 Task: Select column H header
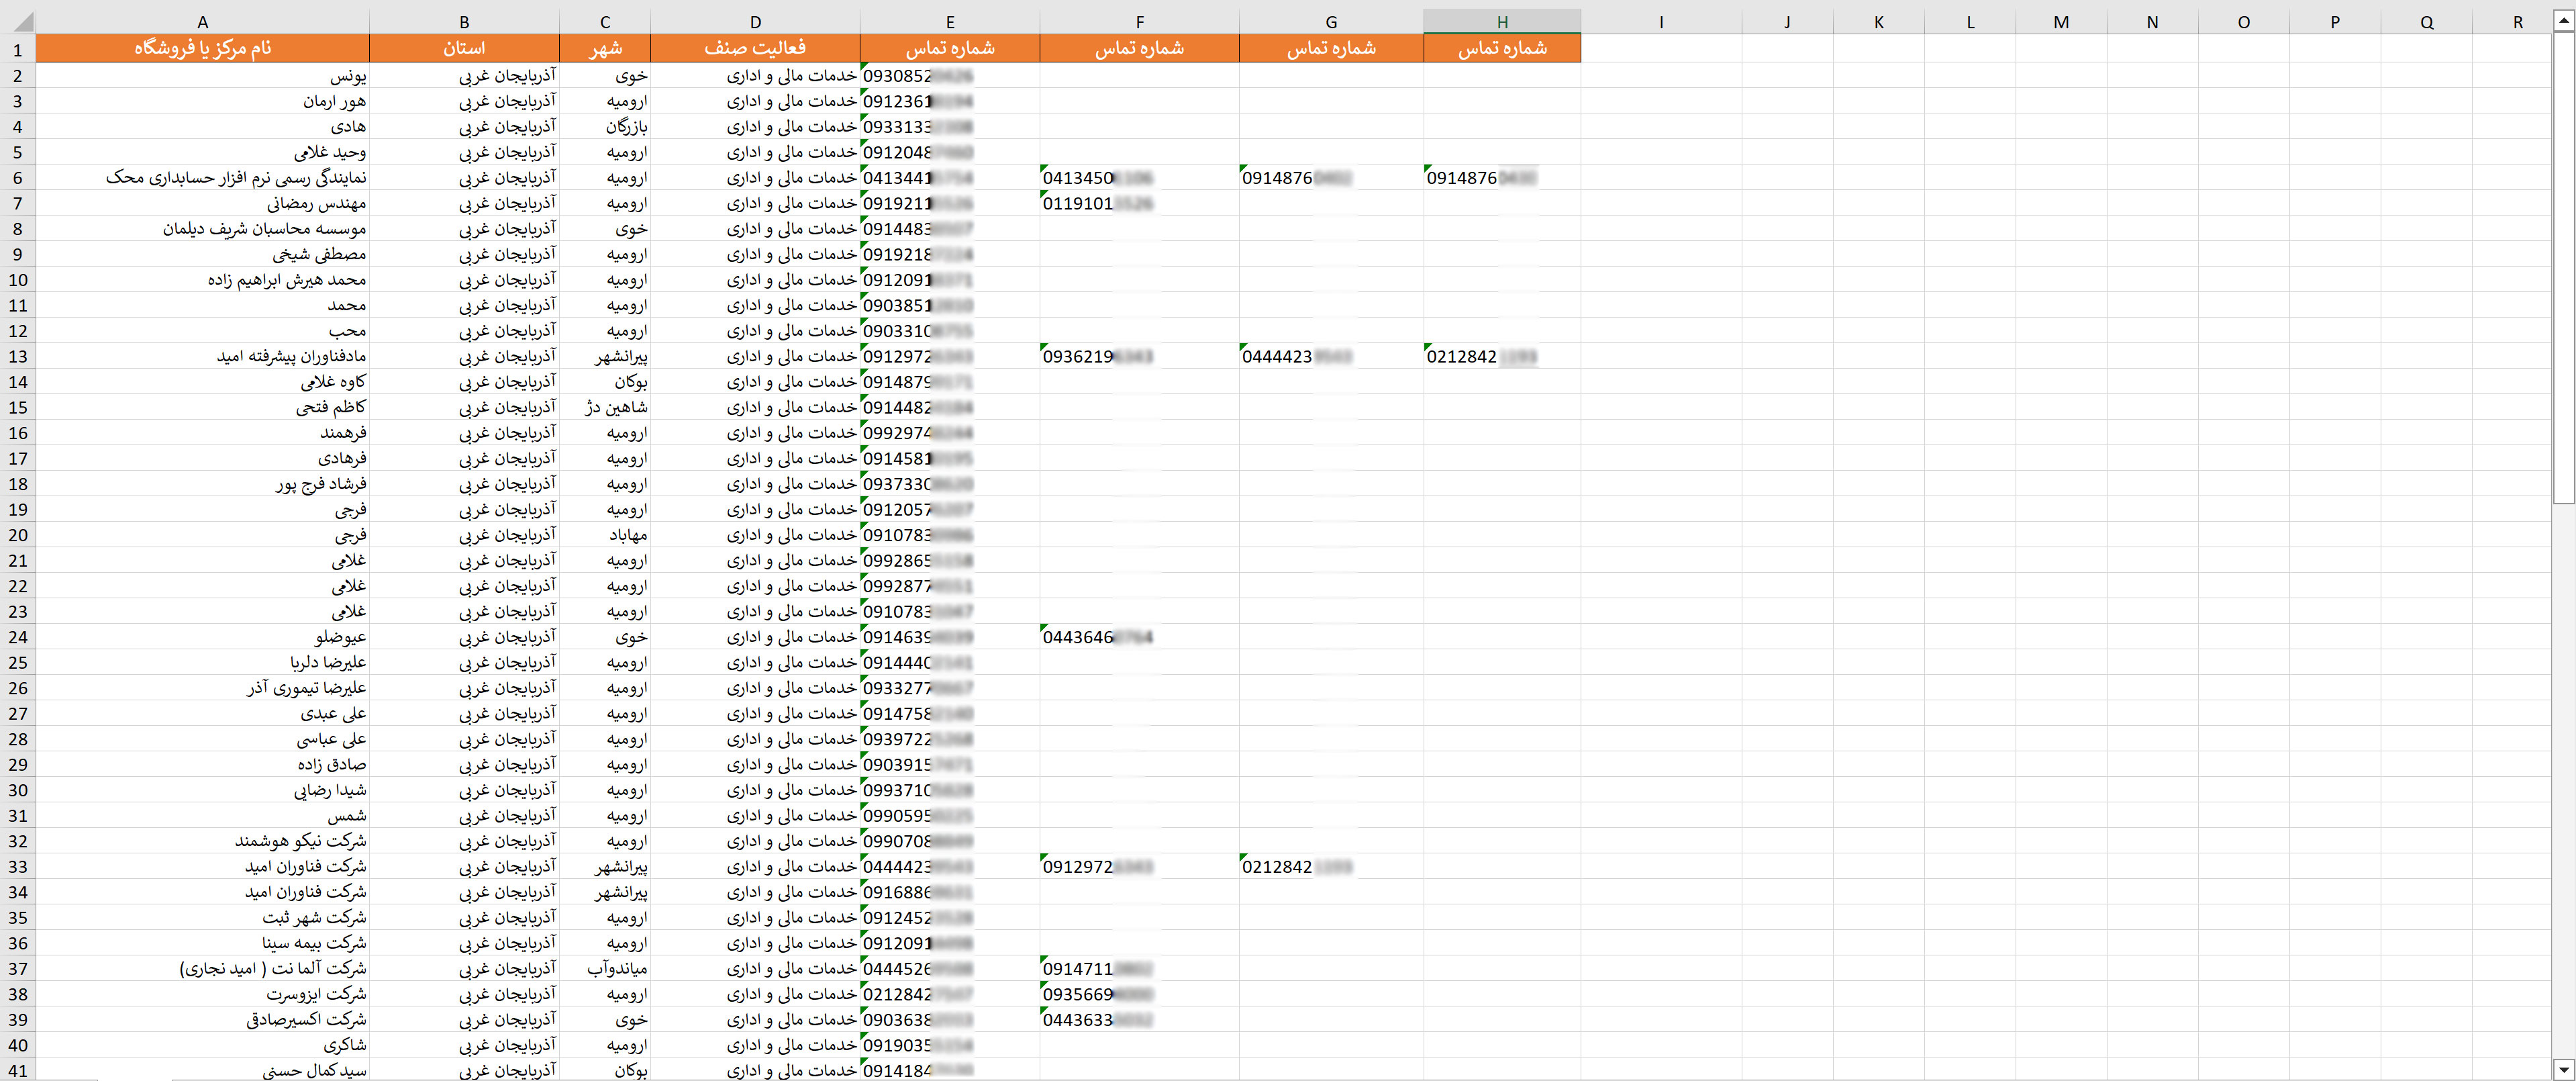click(1502, 21)
